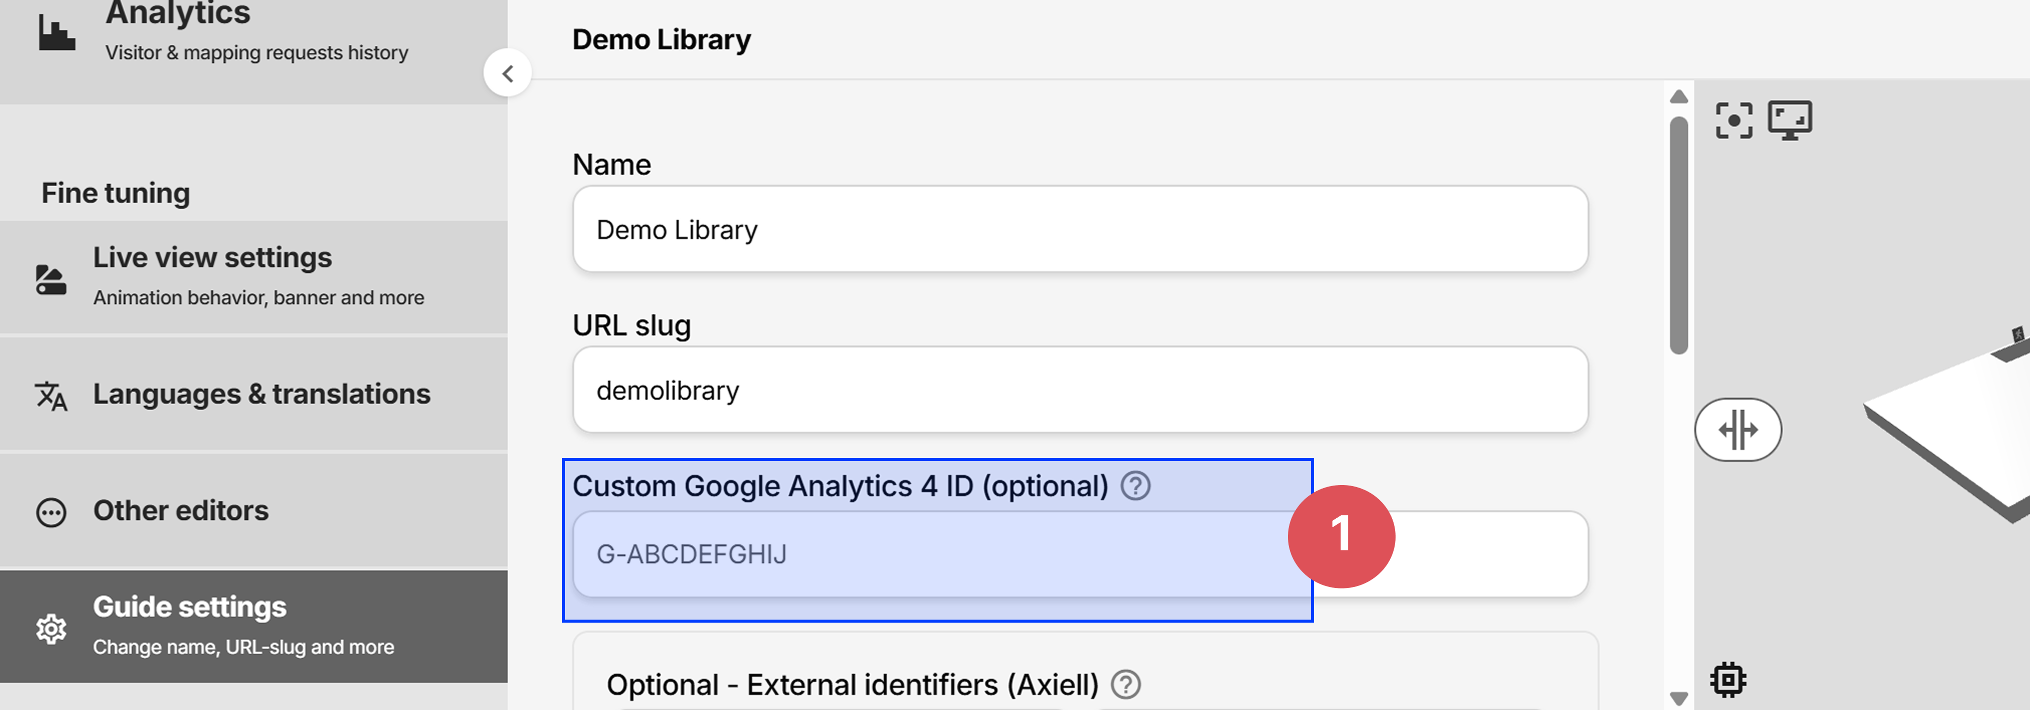Click the focus target icon above the preview

(1734, 120)
